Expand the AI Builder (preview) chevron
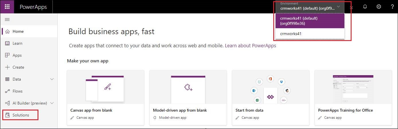This screenshot has width=398, height=129. click(x=52, y=103)
